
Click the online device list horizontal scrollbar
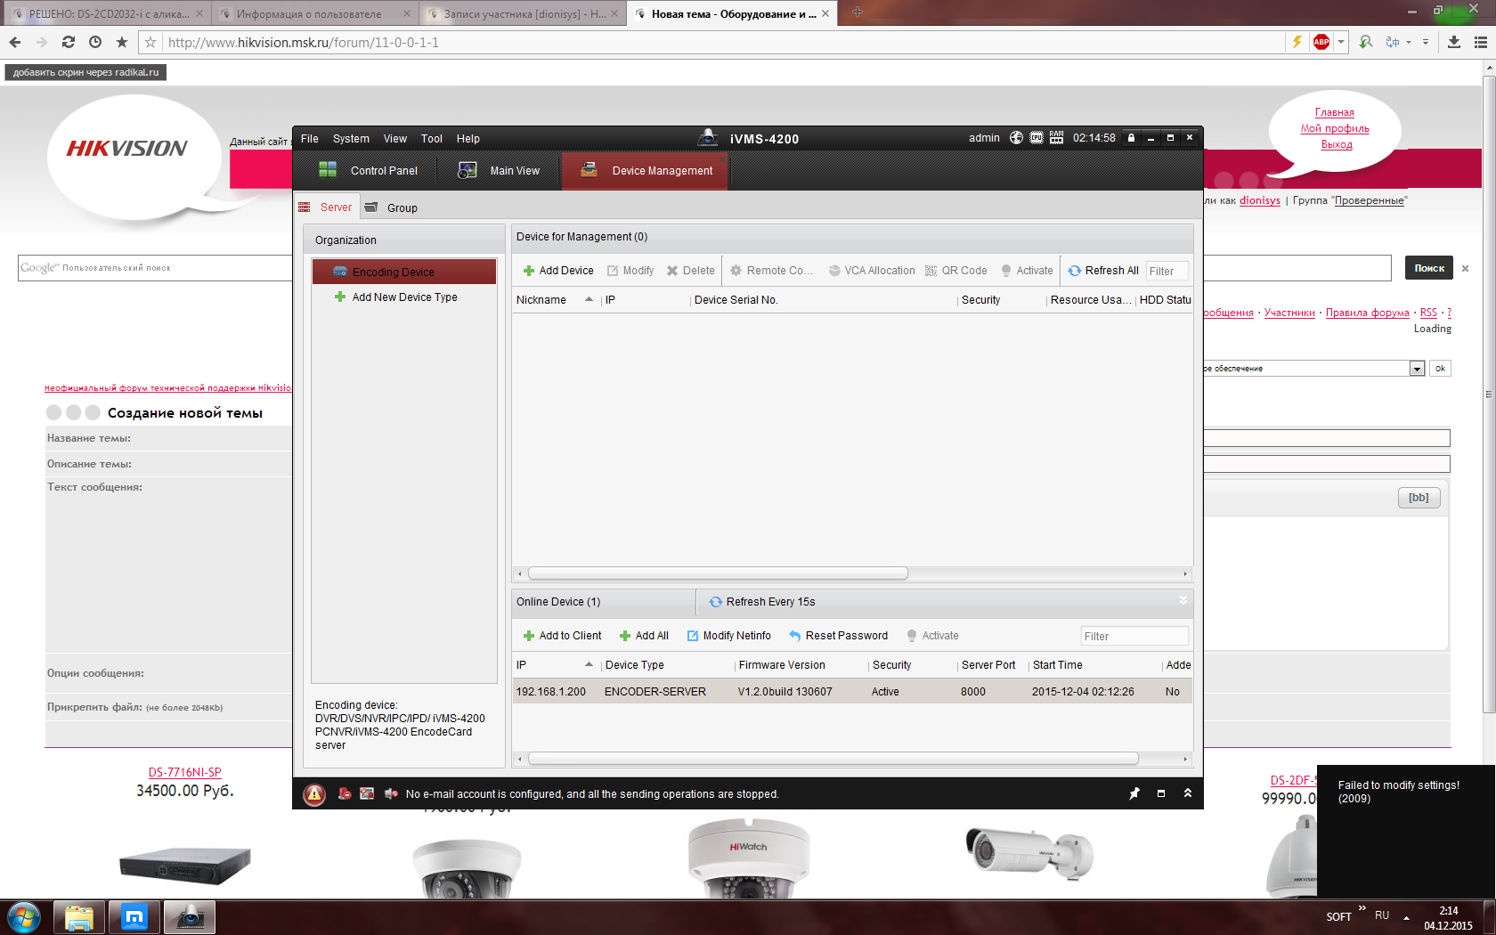[833, 759]
